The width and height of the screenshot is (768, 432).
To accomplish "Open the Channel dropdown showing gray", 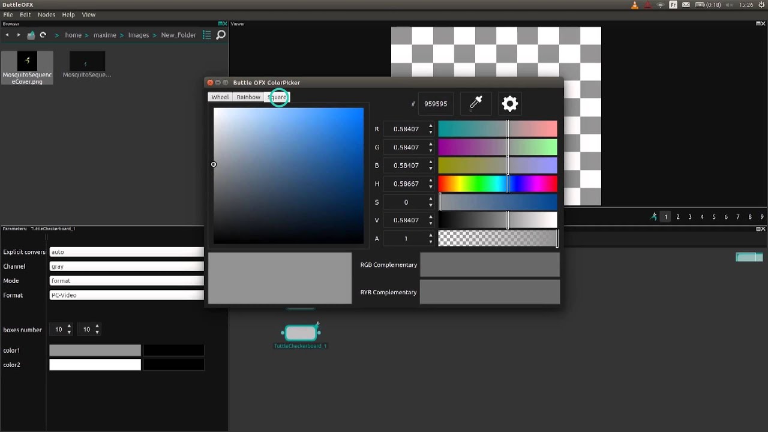I will (x=126, y=266).
